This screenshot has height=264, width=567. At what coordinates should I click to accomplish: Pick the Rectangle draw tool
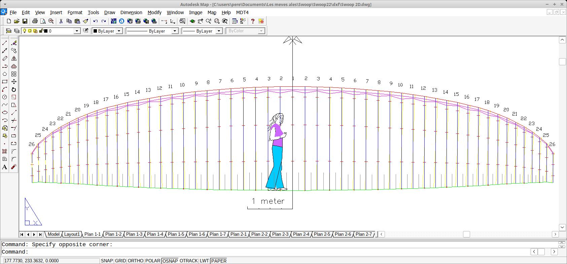coord(5,82)
